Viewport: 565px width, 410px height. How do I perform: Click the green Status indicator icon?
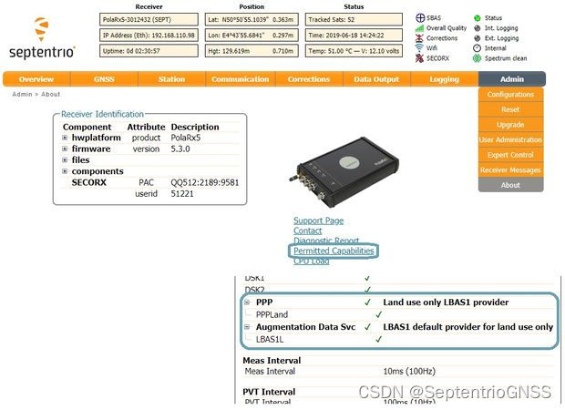coord(478,18)
